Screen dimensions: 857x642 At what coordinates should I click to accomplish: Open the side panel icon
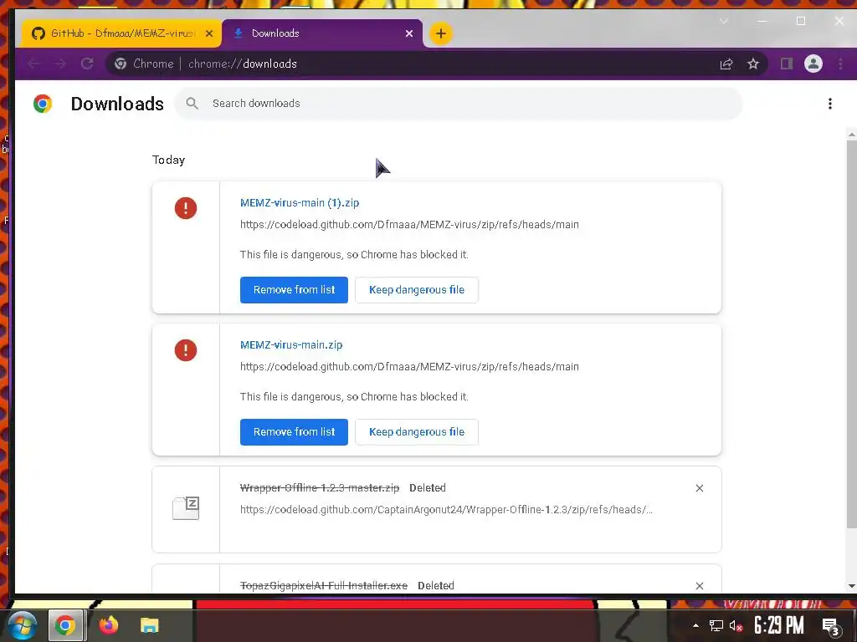point(787,64)
